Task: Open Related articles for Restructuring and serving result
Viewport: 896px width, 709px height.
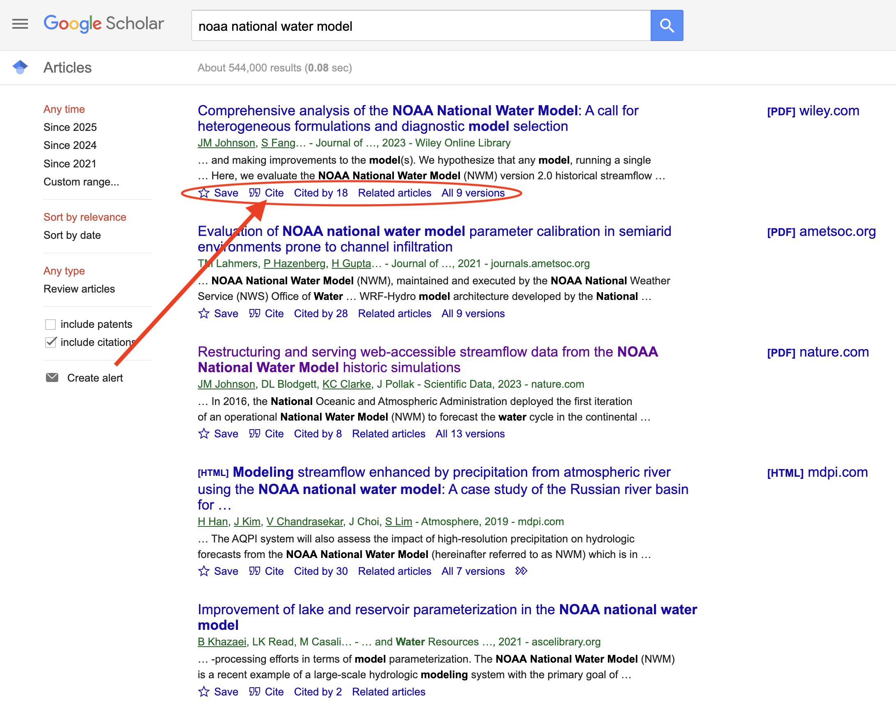Action: (x=389, y=434)
